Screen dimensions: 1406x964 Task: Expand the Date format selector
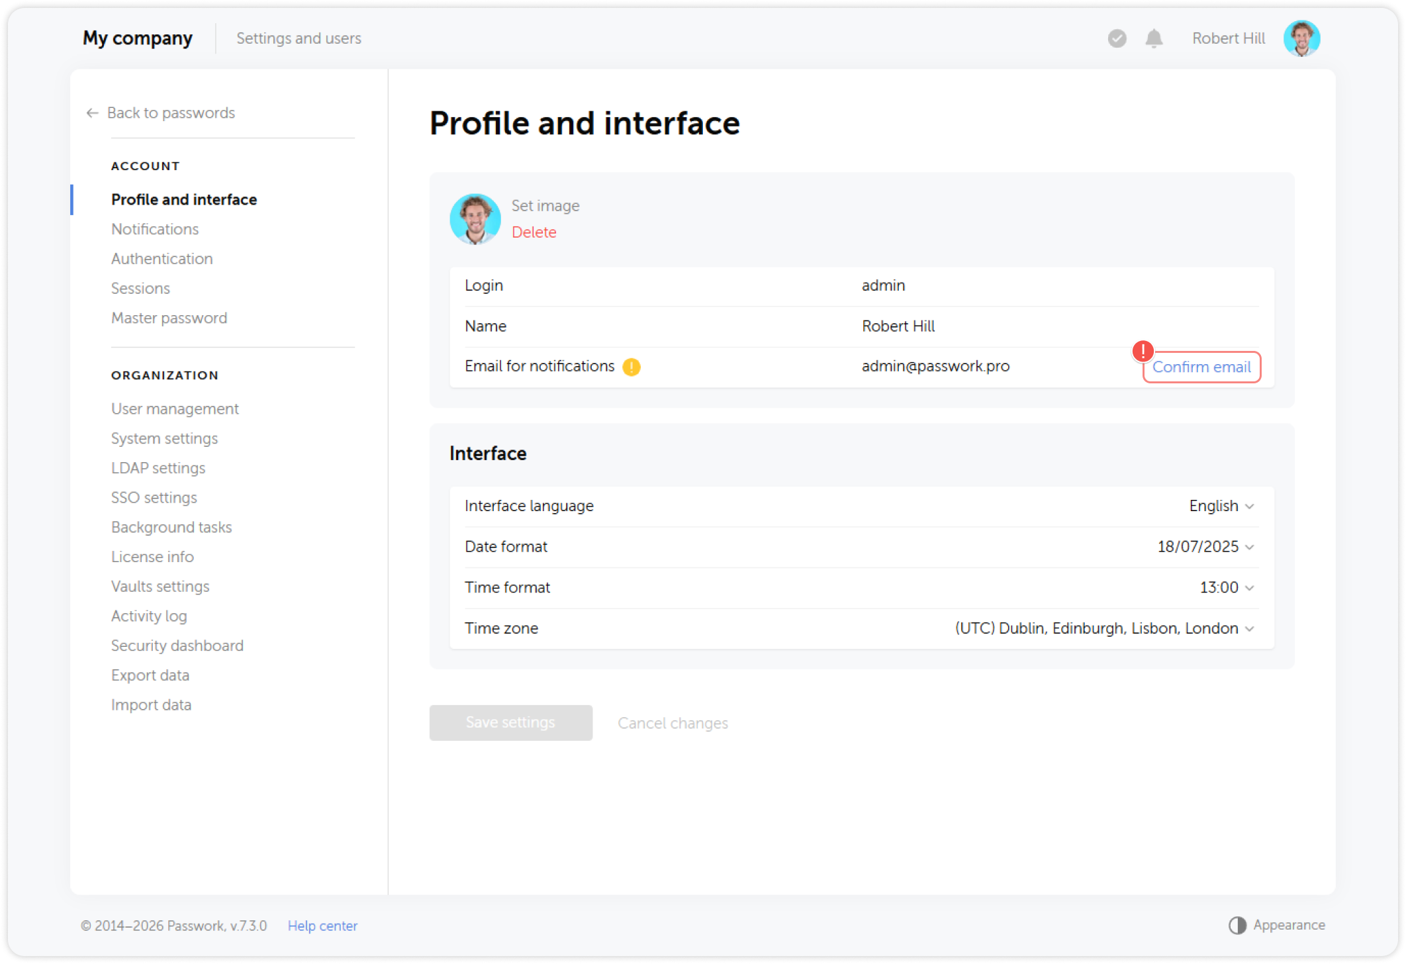coord(1250,547)
